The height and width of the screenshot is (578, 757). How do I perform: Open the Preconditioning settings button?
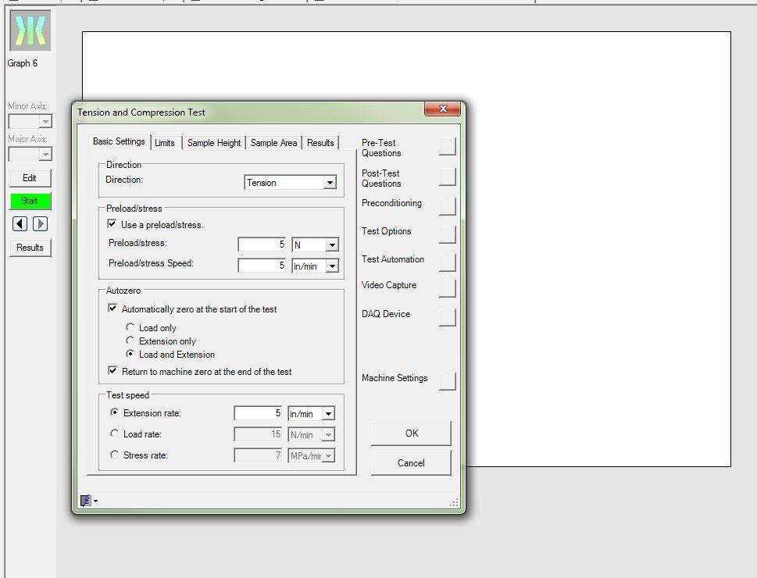[446, 206]
